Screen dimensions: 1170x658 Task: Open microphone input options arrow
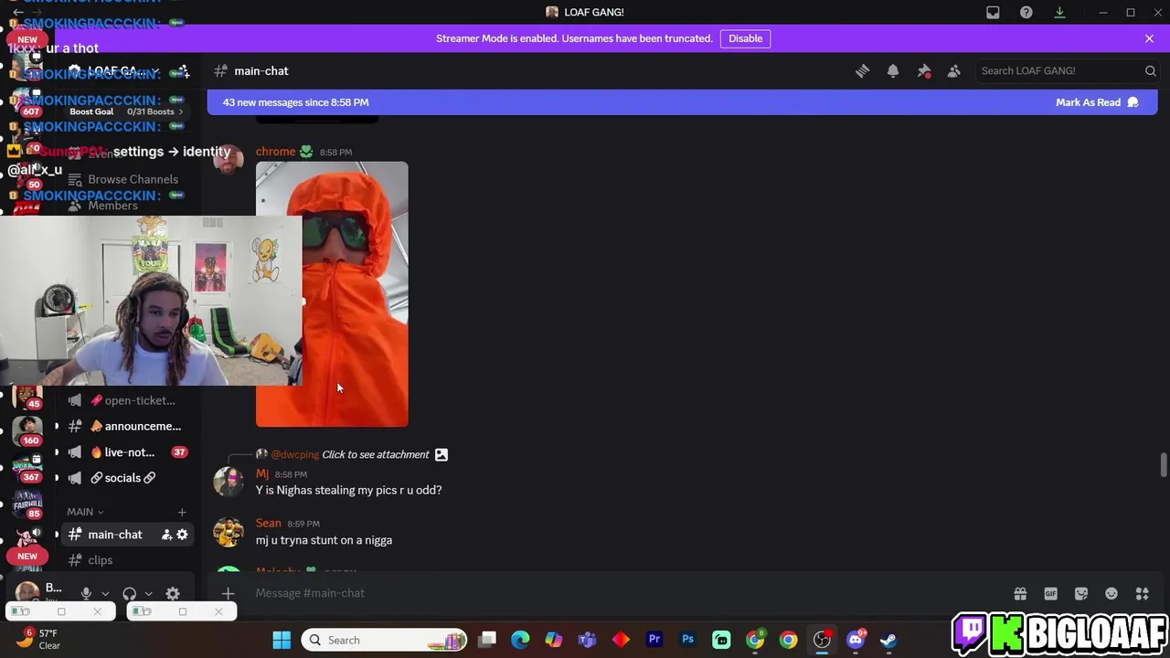(x=105, y=594)
